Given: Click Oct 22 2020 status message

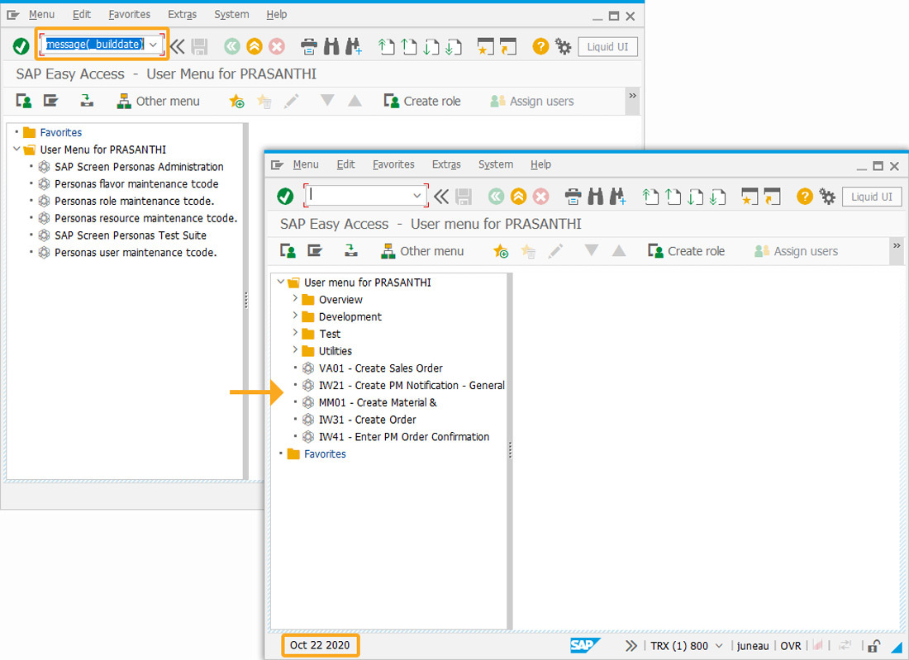Looking at the screenshot, I should click(320, 645).
